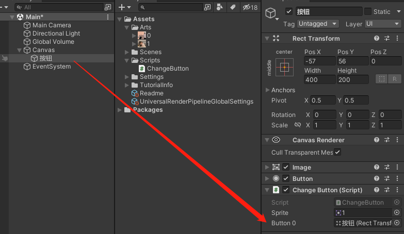Open the anchor presets box

click(x=284, y=67)
